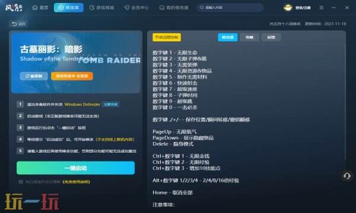Image resolution: width=356 pixels, height=213 pixels.
Task: Go to the 游戏商城 game store
Action: pos(101,8)
